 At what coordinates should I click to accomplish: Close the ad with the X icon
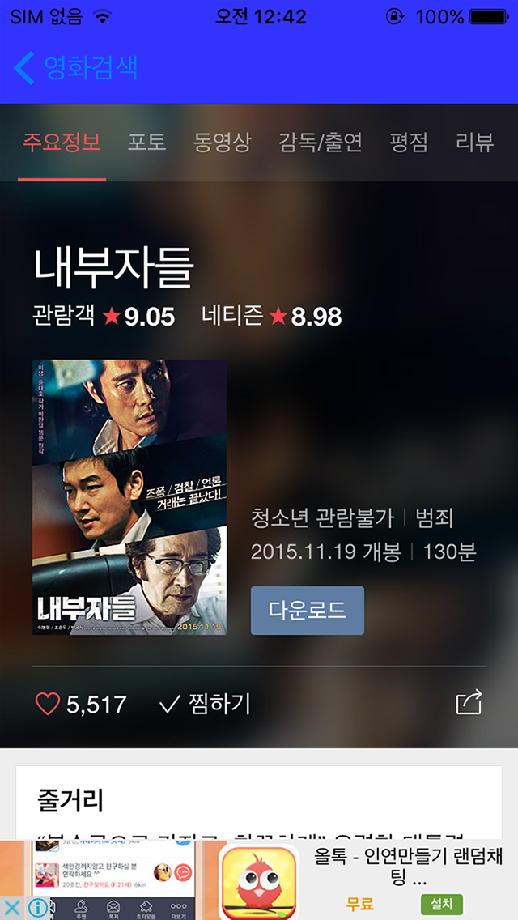(x=11, y=909)
